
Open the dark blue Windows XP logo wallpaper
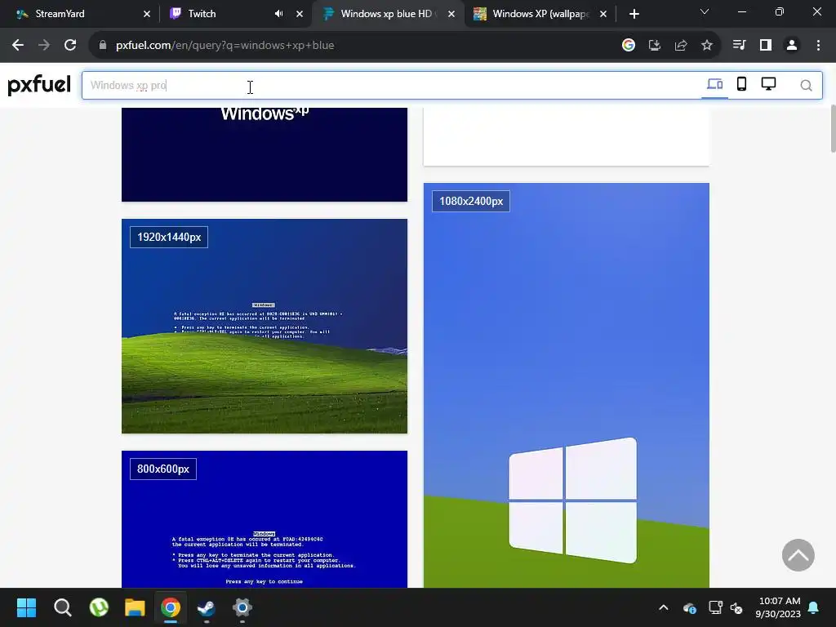265,154
